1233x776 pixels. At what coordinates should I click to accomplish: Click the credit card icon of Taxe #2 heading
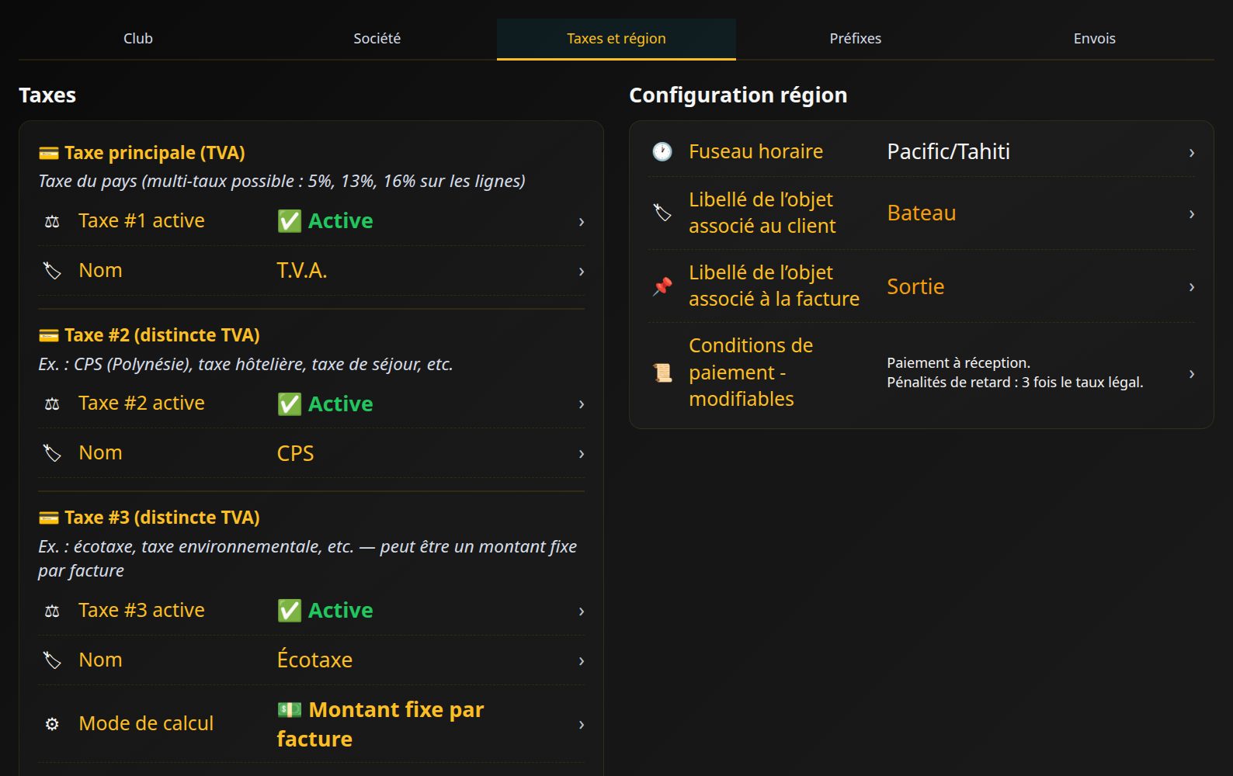tap(48, 335)
